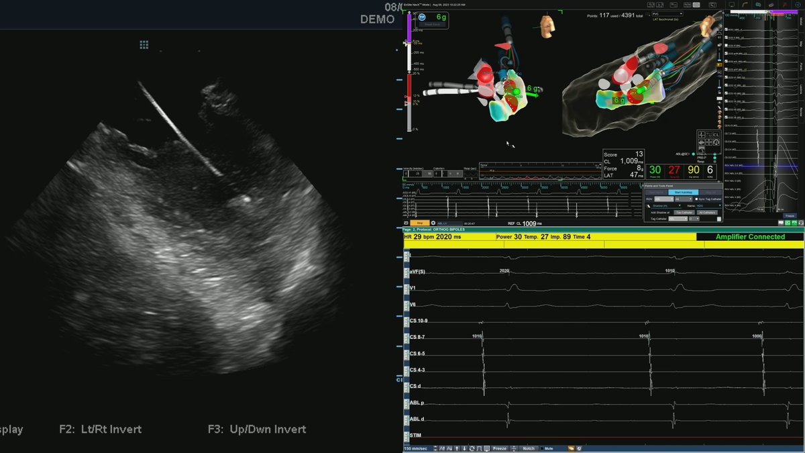
Task: Open the Tag Catheter selection dropdown
Action: (678, 219)
